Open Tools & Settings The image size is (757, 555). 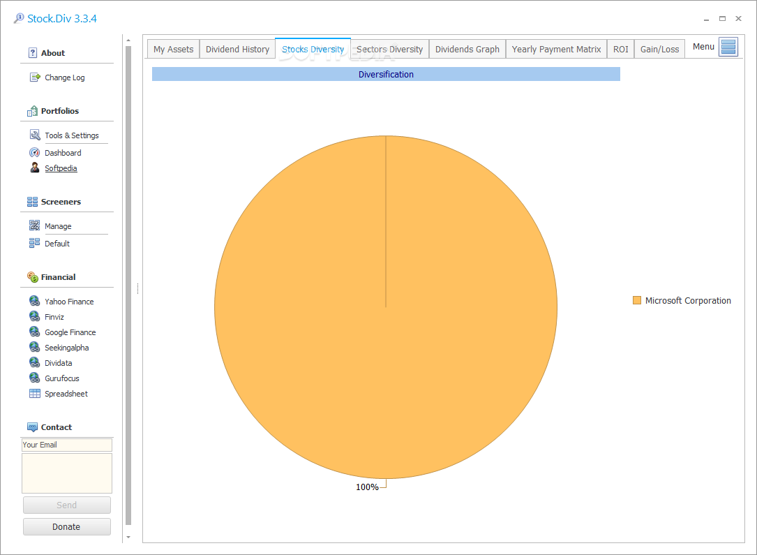coord(71,135)
